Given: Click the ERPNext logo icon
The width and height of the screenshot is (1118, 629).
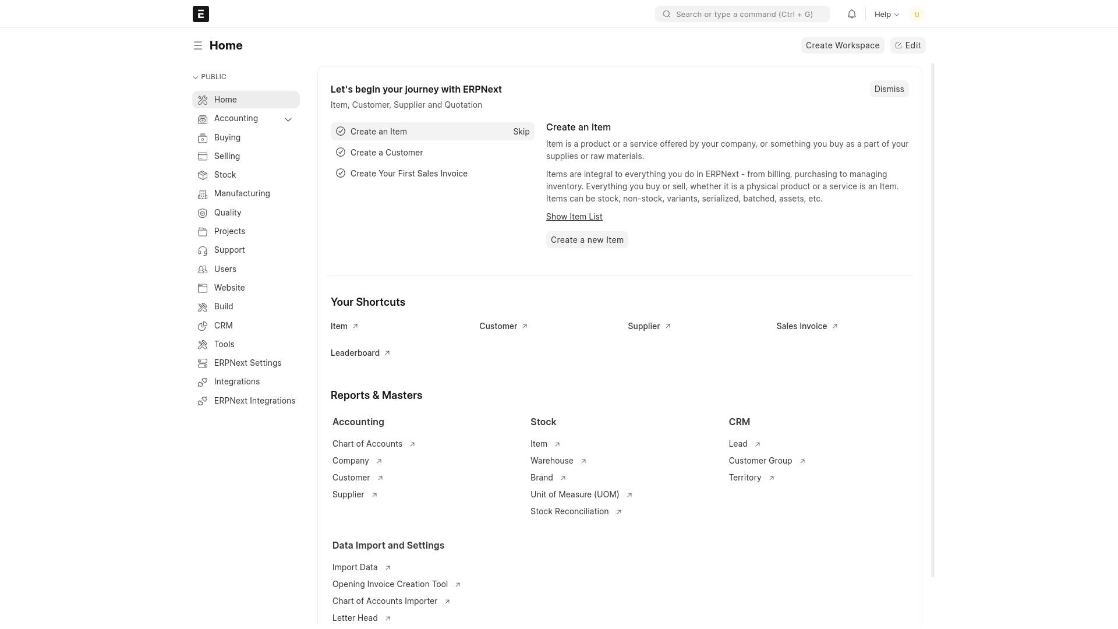Looking at the screenshot, I should (x=200, y=14).
